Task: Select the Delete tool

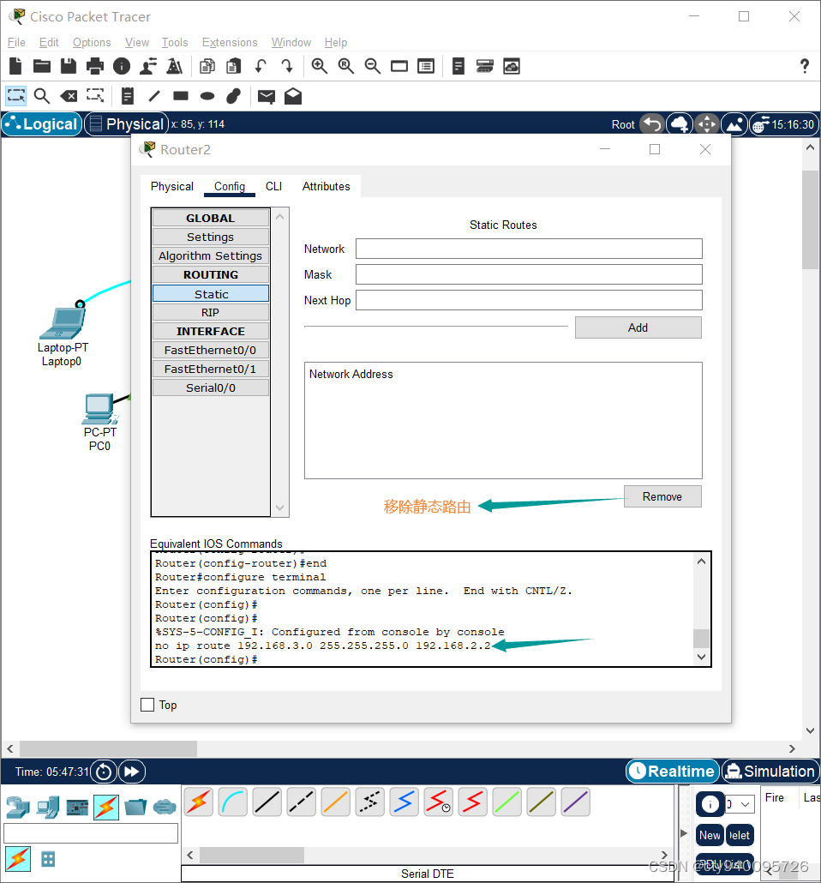Action: click(x=69, y=96)
